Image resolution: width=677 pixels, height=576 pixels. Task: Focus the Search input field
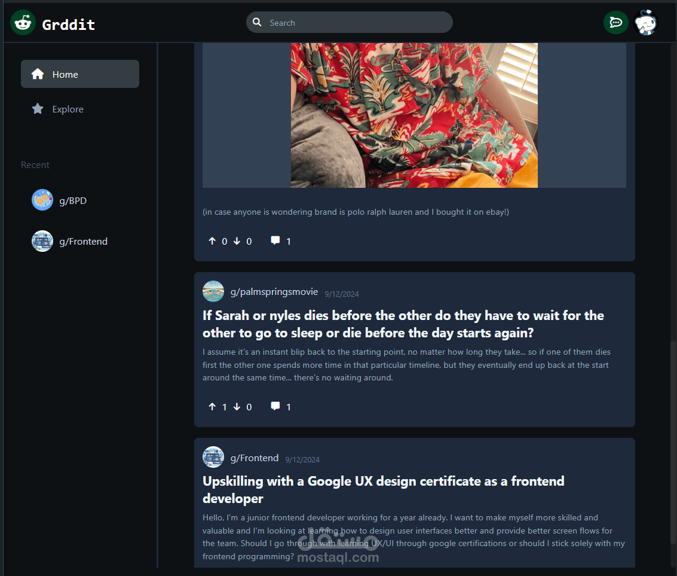coord(357,23)
